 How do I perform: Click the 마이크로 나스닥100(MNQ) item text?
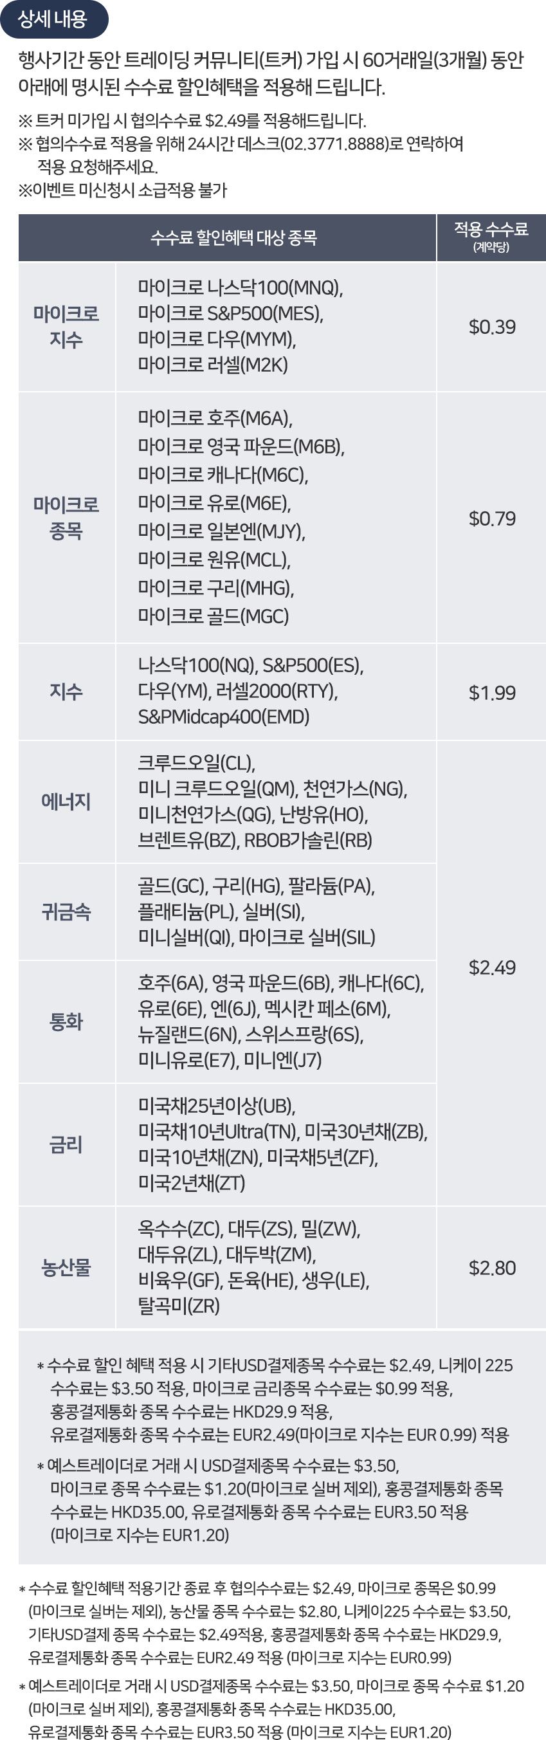(x=241, y=288)
